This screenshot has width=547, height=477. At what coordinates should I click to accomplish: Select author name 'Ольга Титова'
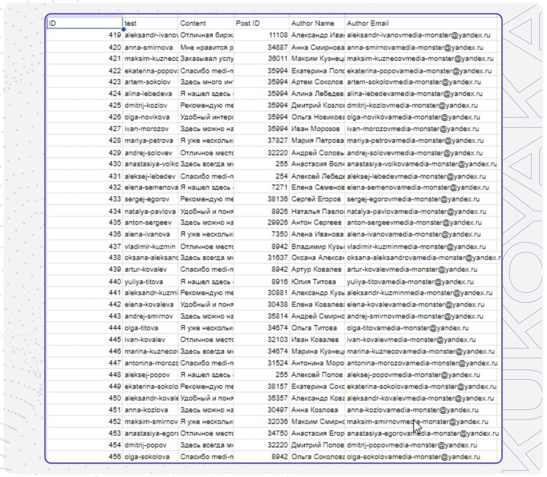(317, 327)
